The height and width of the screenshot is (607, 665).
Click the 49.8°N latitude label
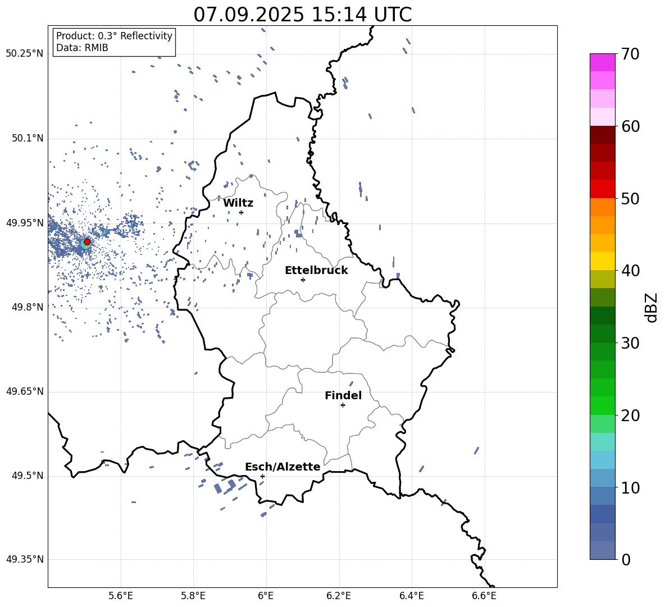(x=28, y=307)
